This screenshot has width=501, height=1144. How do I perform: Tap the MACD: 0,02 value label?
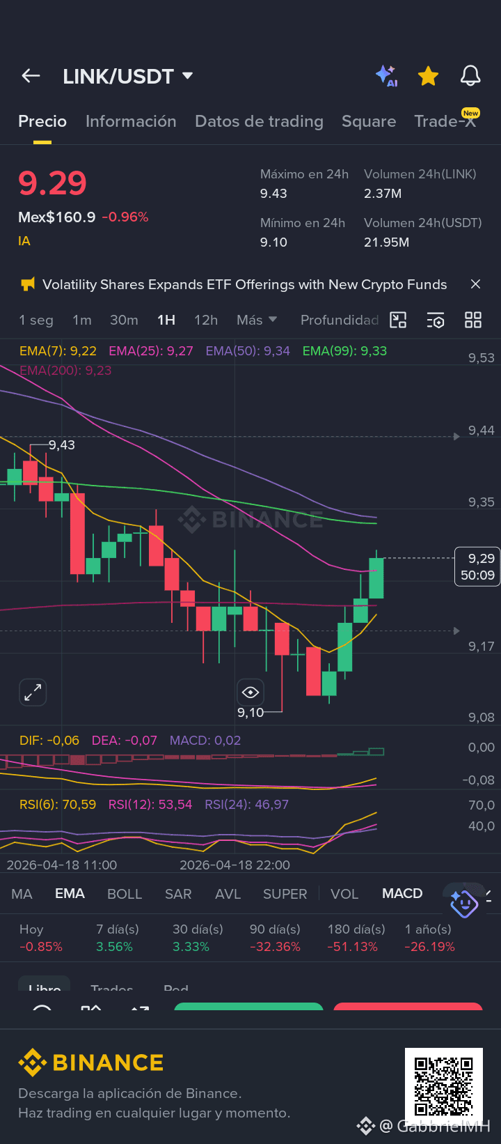pyautogui.click(x=205, y=741)
